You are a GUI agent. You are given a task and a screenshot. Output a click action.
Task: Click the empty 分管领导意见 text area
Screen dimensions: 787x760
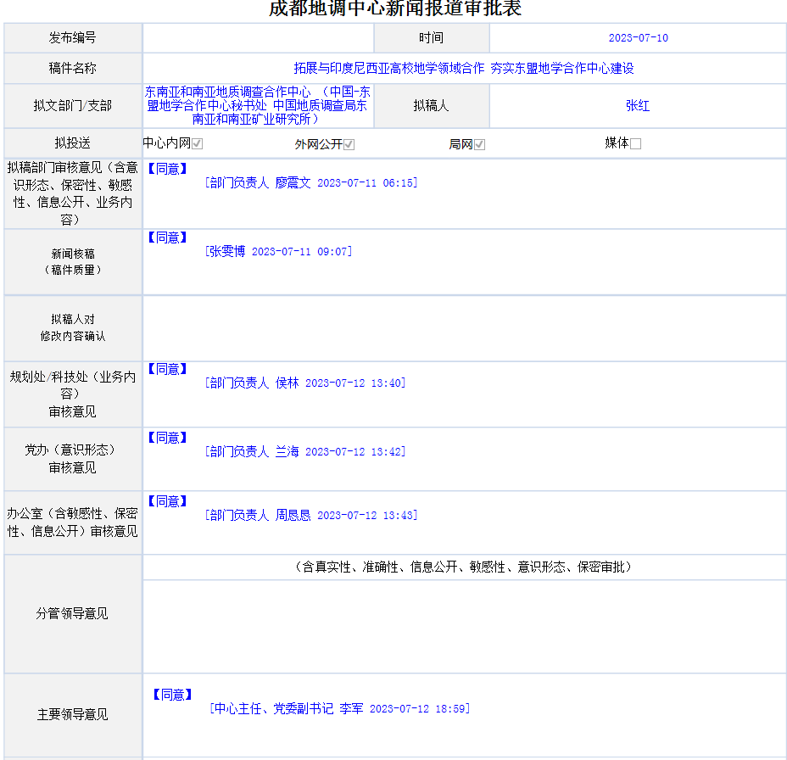[464, 626]
